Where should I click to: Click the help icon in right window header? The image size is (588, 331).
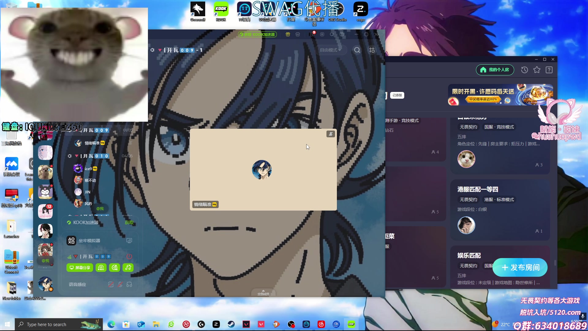click(x=549, y=70)
